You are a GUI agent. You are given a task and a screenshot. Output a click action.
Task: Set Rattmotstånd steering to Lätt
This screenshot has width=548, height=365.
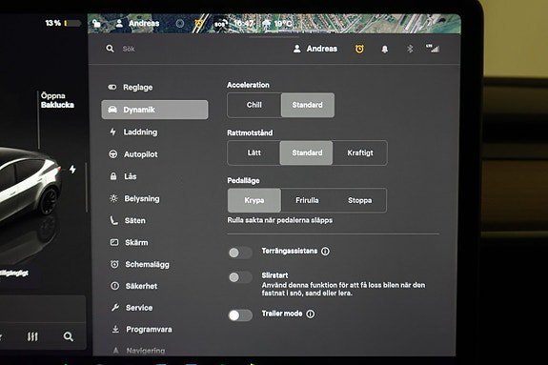click(x=254, y=152)
